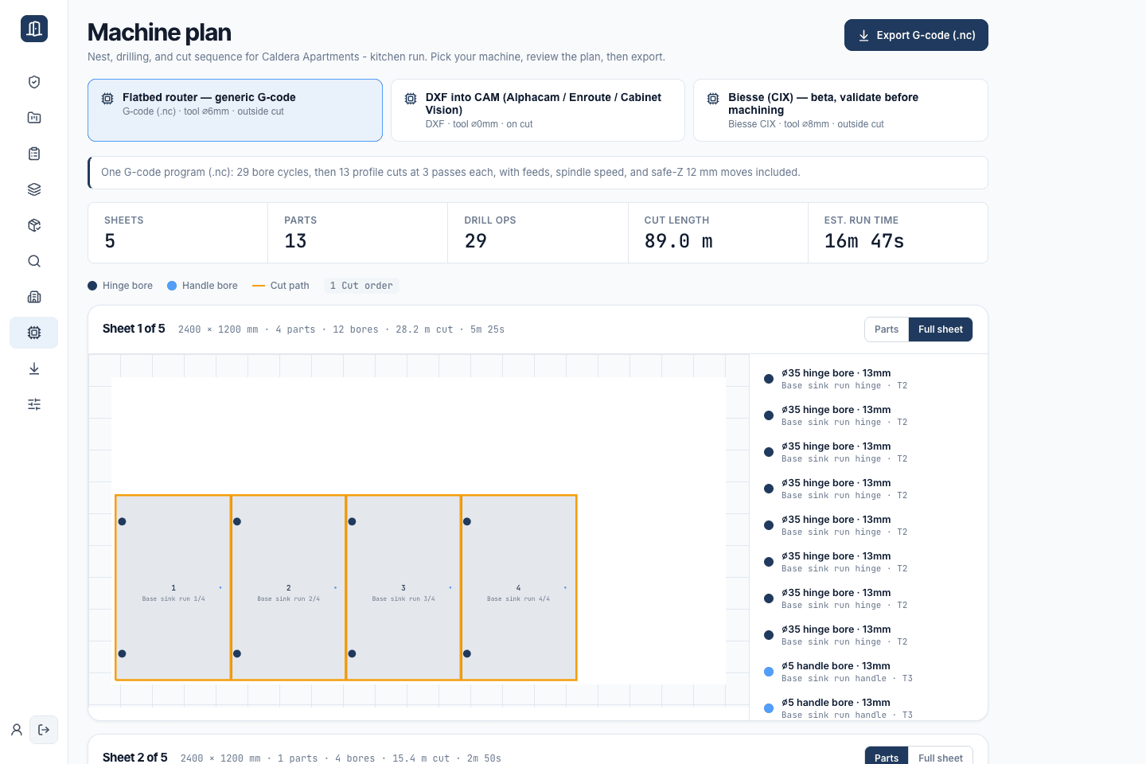Select the highlighted chip icon in sidebar
This screenshot has height=764, width=1146.
[34, 333]
